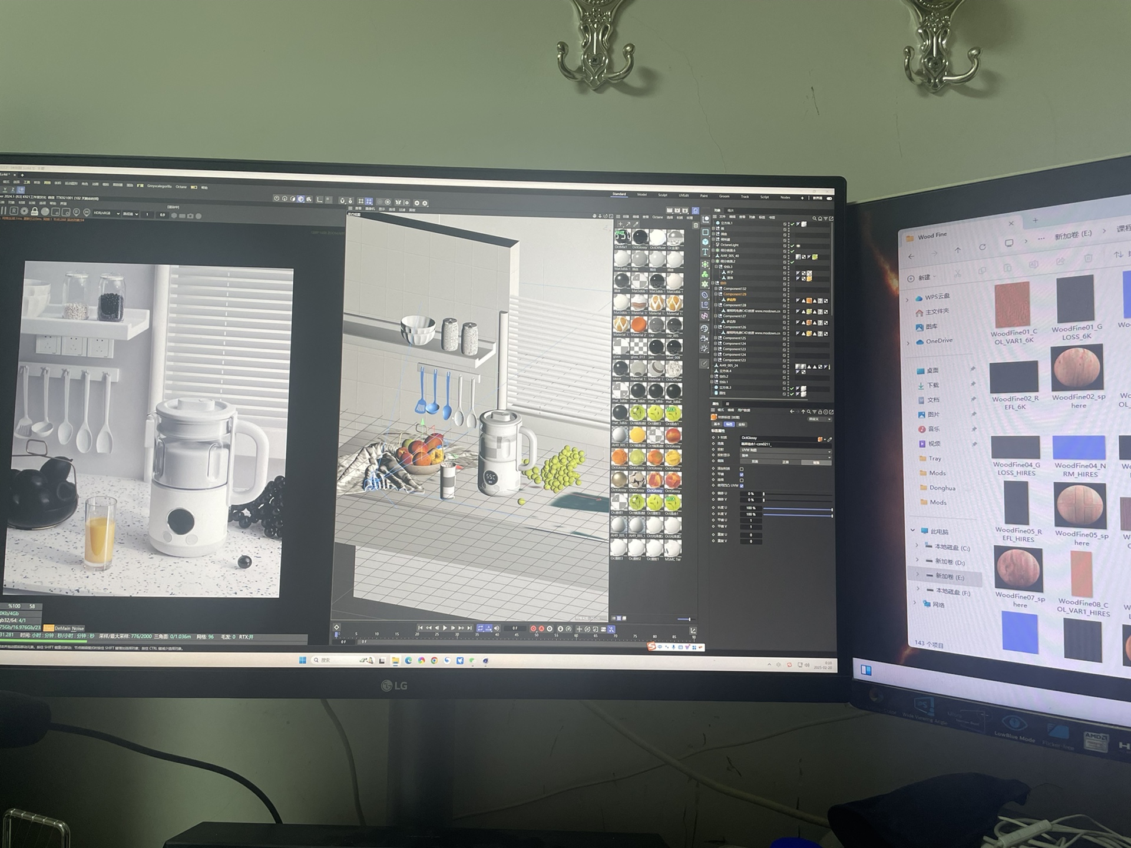The width and height of the screenshot is (1131, 848).
Task: Collapse the Component128 tree node
Action: pos(716,305)
